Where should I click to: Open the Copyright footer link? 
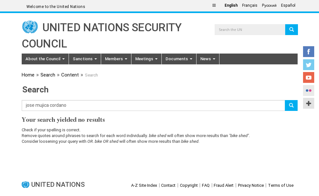point(189,185)
